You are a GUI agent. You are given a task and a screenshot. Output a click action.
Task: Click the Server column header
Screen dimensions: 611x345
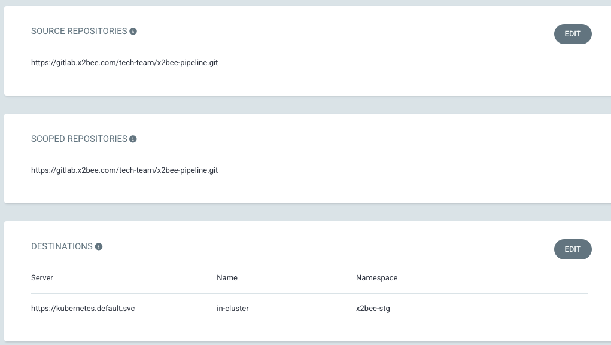coord(42,278)
